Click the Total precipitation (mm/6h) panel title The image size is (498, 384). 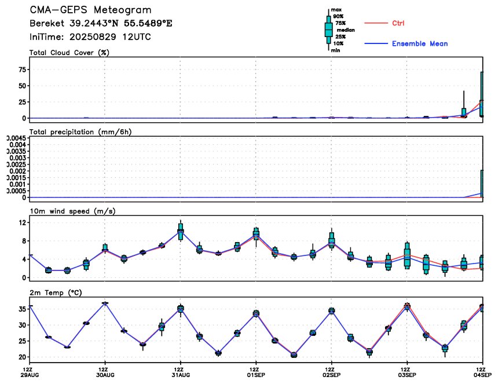(80, 132)
